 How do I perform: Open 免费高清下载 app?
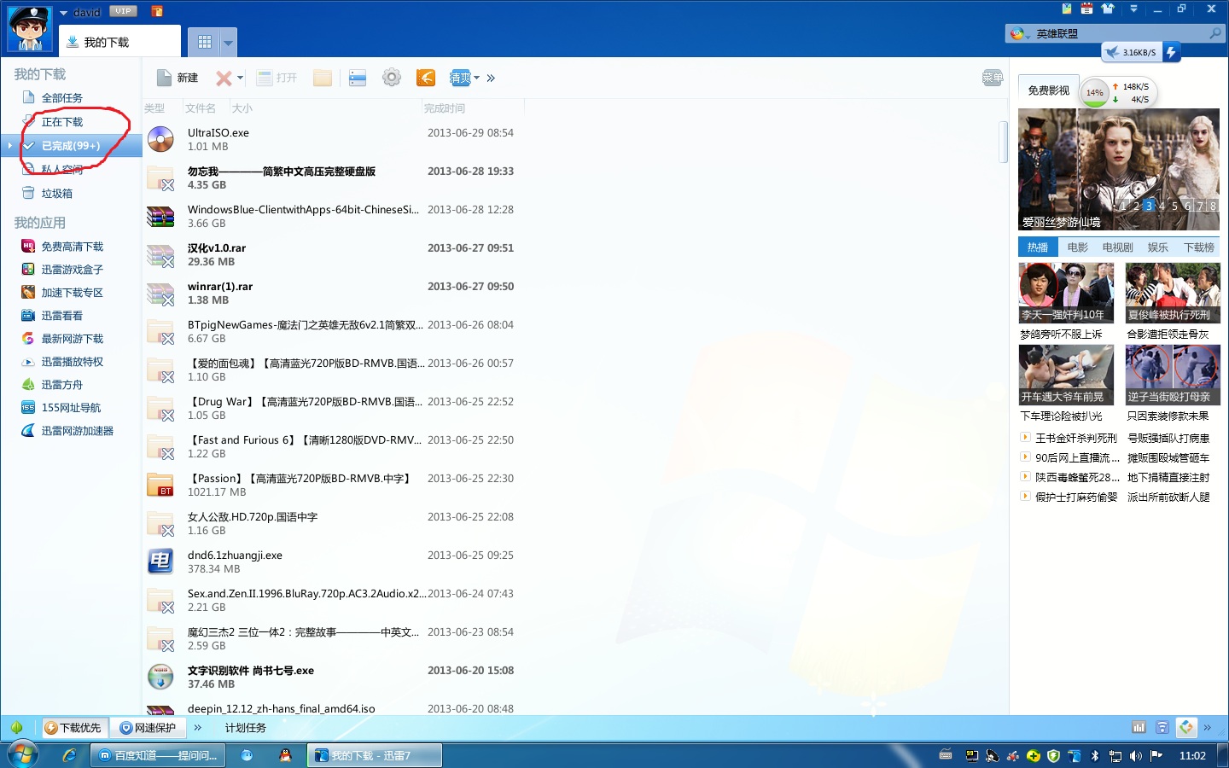[x=72, y=247]
